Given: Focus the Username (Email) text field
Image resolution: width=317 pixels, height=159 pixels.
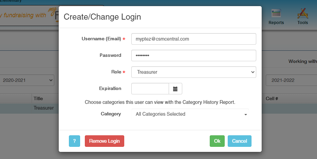Looking at the screenshot, I should (x=193, y=39).
